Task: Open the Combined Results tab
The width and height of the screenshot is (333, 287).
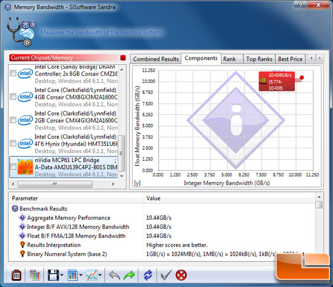Action: (156, 59)
